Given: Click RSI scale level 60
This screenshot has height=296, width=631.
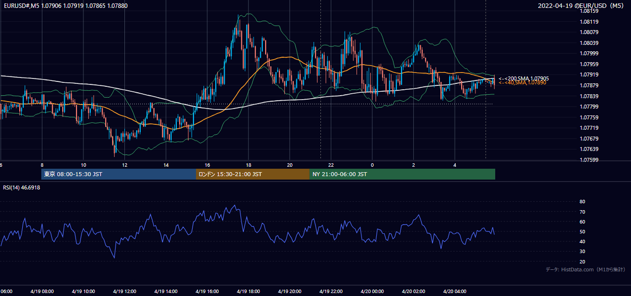Looking at the screenshot, I should click(x=583, y=222).
